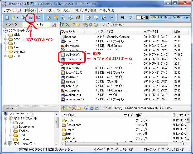The width and height of the screenshot is (193, 154).
Task: Click the 21% of 650MB capacity bar
Action: click(170, 18)
